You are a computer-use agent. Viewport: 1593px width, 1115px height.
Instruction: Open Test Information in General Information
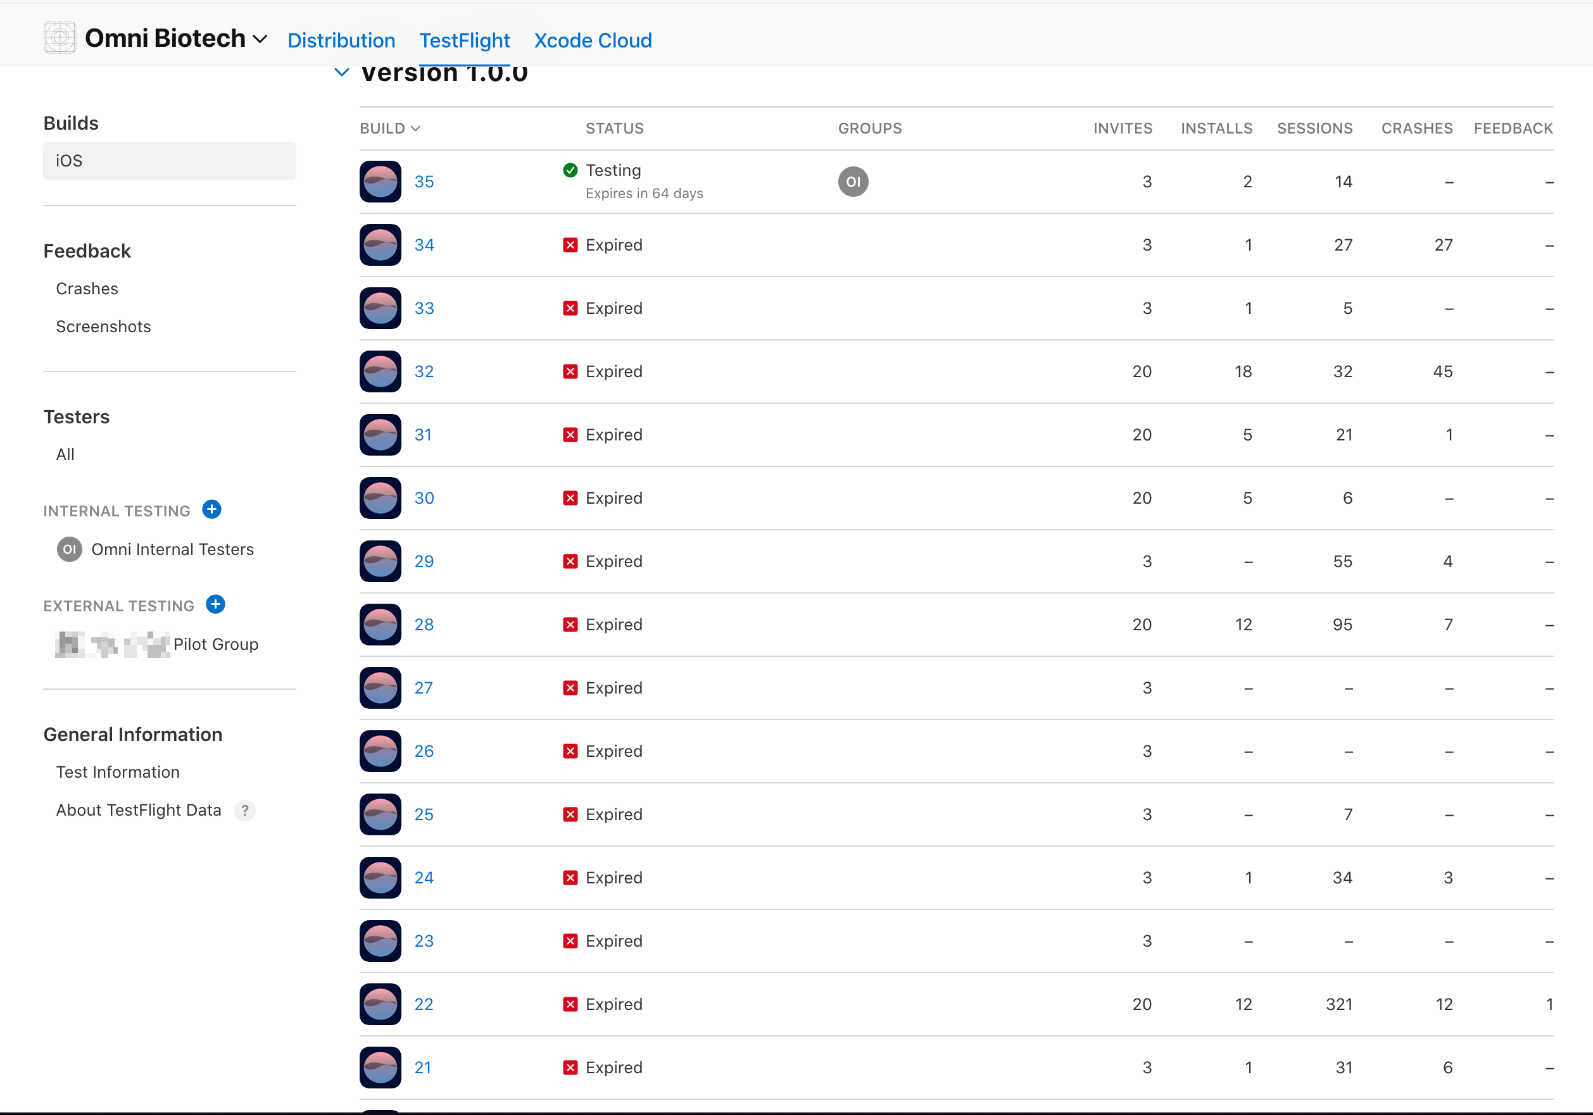coord(117,772)
